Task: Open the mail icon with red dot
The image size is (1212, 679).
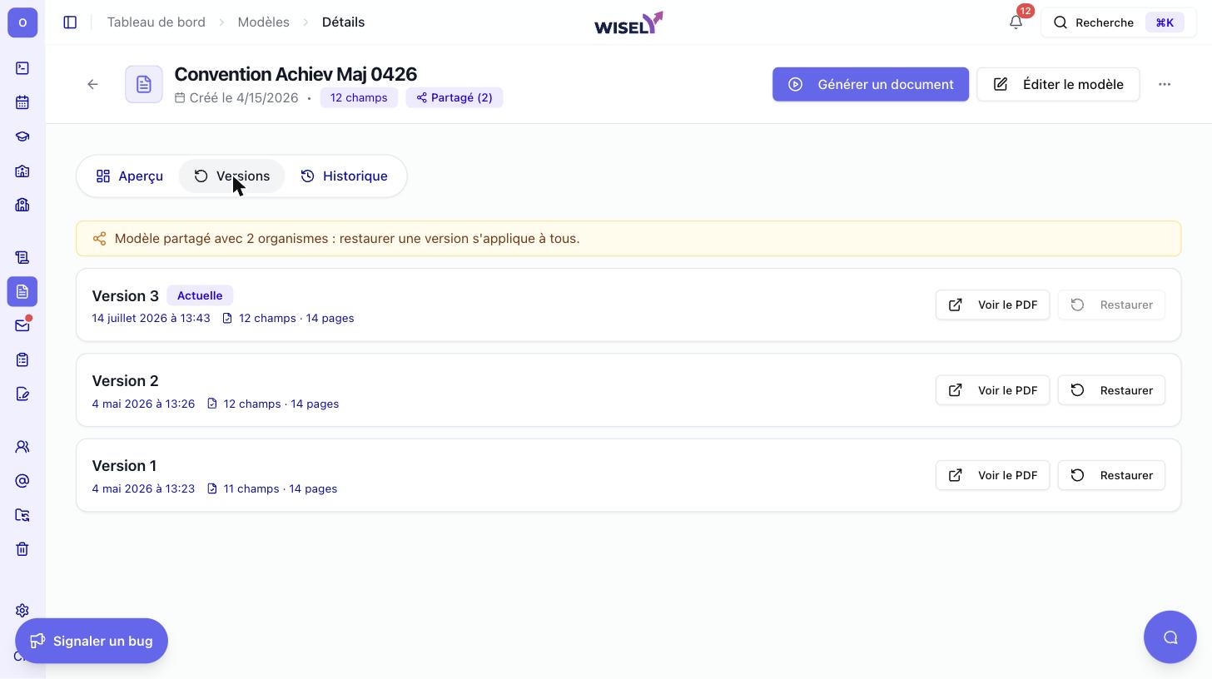Action: [22, 325]
